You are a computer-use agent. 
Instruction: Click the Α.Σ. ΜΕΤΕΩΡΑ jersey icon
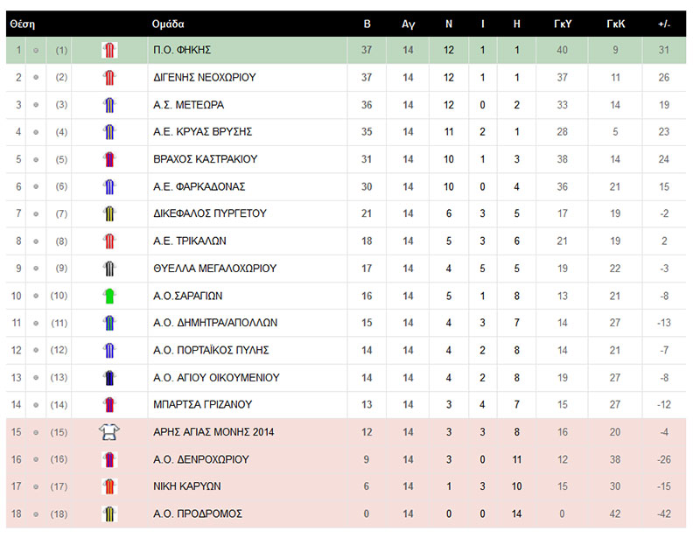[109, 105]
